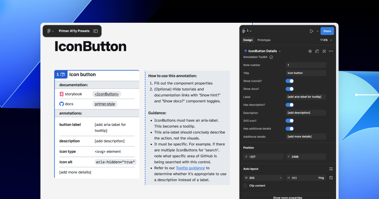Check the Clip content checkbox
This screenshot has height=199, width=379.
(245, 186)
